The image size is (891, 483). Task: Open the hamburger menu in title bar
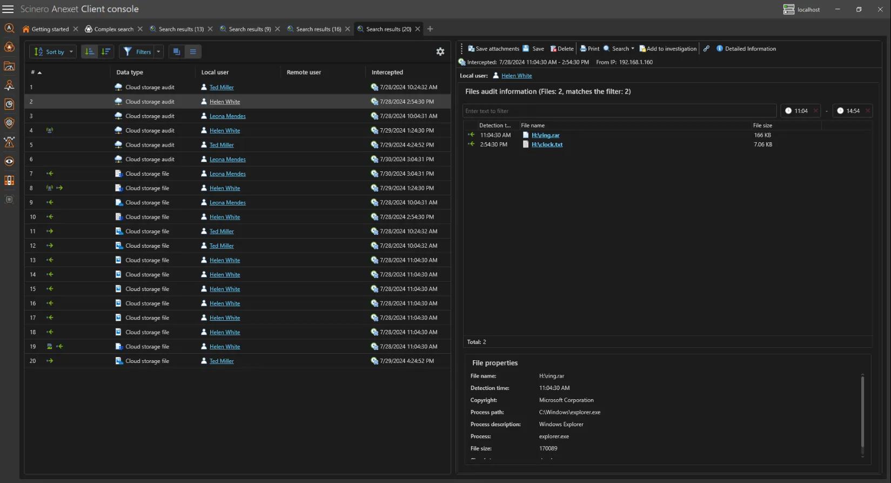click(x=8, y=9)
